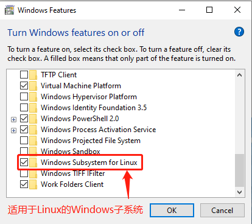Click the scrollbar up arrow
The height and width of the screenshot is (224, 252).
(239, 75)
